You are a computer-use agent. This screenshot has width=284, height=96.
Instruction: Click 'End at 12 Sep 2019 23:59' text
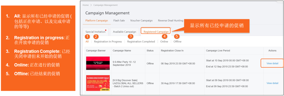click(227, 67)
